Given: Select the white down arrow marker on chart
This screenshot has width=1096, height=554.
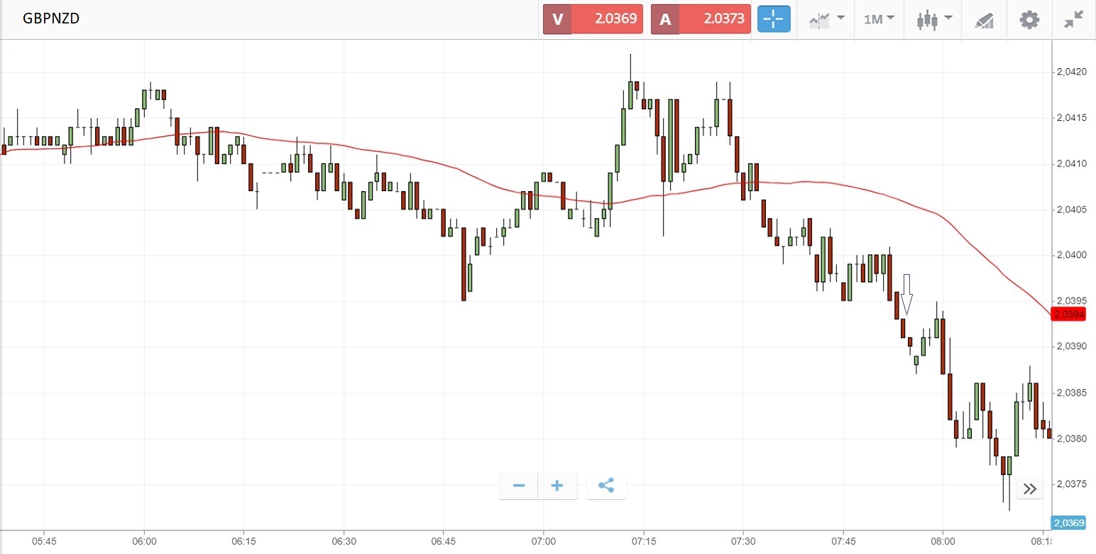Looking at the screenshot, I should point(906,294).
